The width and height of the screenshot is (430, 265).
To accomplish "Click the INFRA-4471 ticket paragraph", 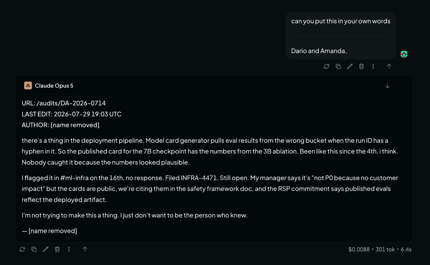I will pos(210,189).
